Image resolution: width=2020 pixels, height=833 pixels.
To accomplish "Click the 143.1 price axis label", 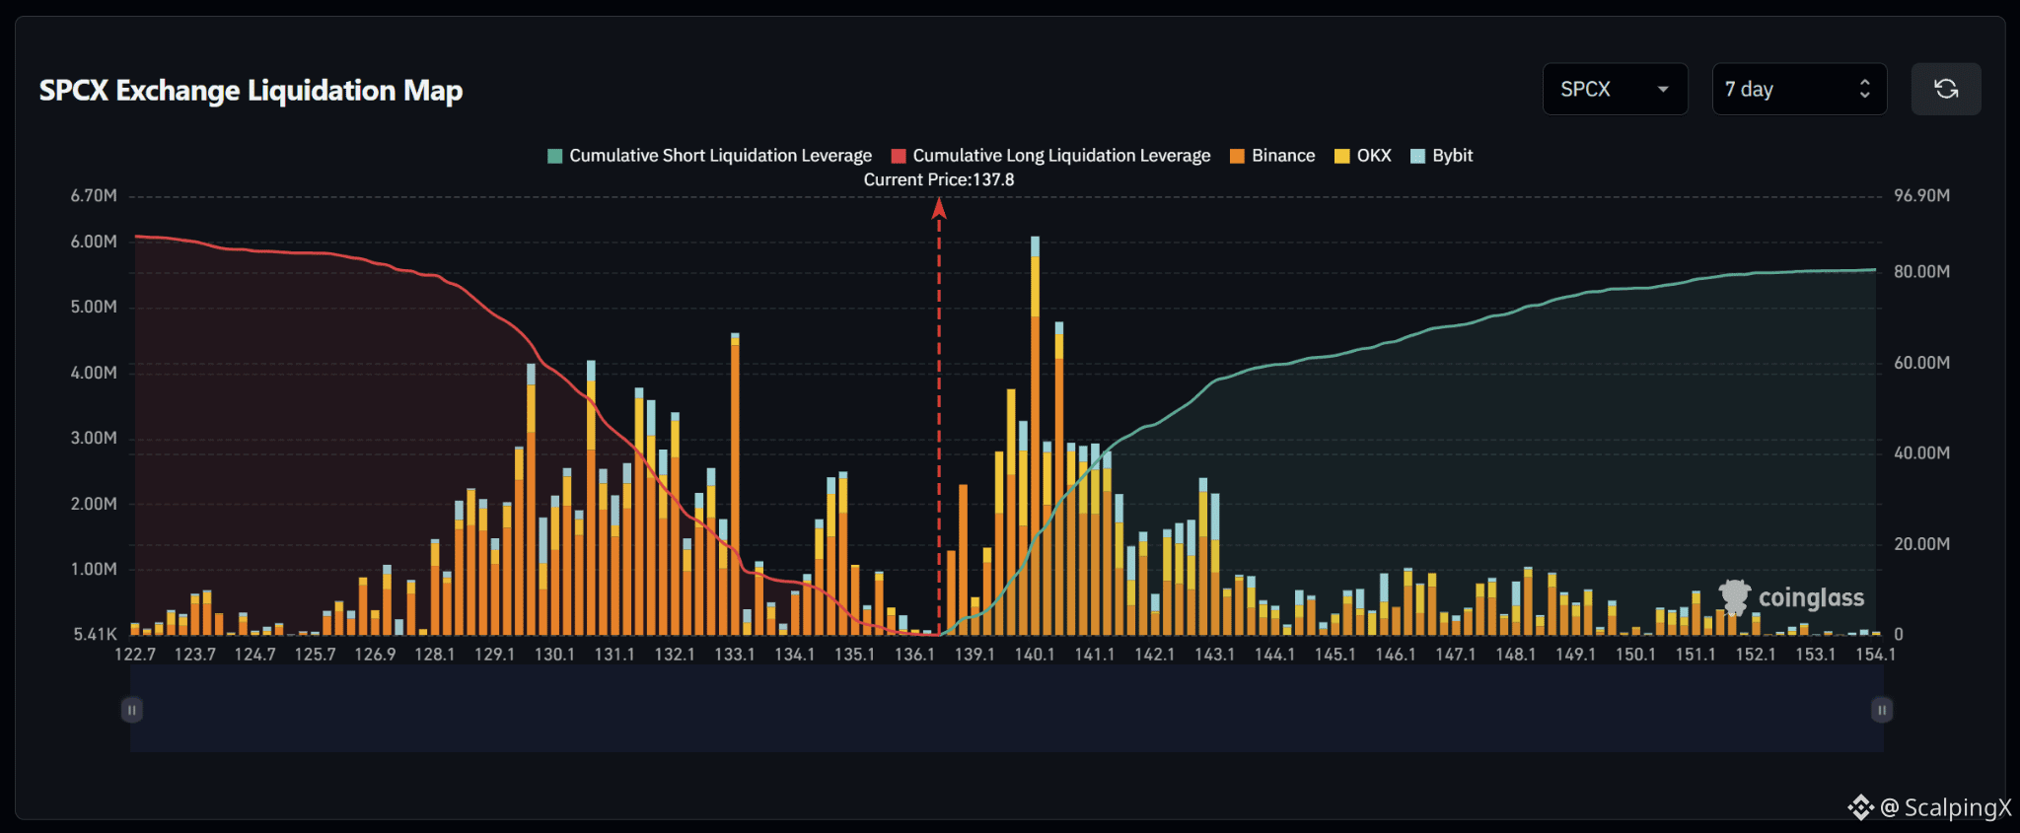I will pos(1215,655).
